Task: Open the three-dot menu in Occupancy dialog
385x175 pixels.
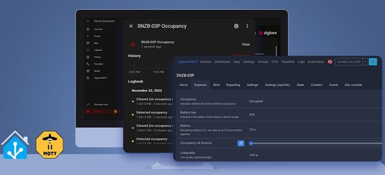Action: click(247, 26)
